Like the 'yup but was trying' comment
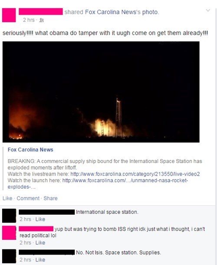This screenshot has height=265, width=217. (40, 243)
